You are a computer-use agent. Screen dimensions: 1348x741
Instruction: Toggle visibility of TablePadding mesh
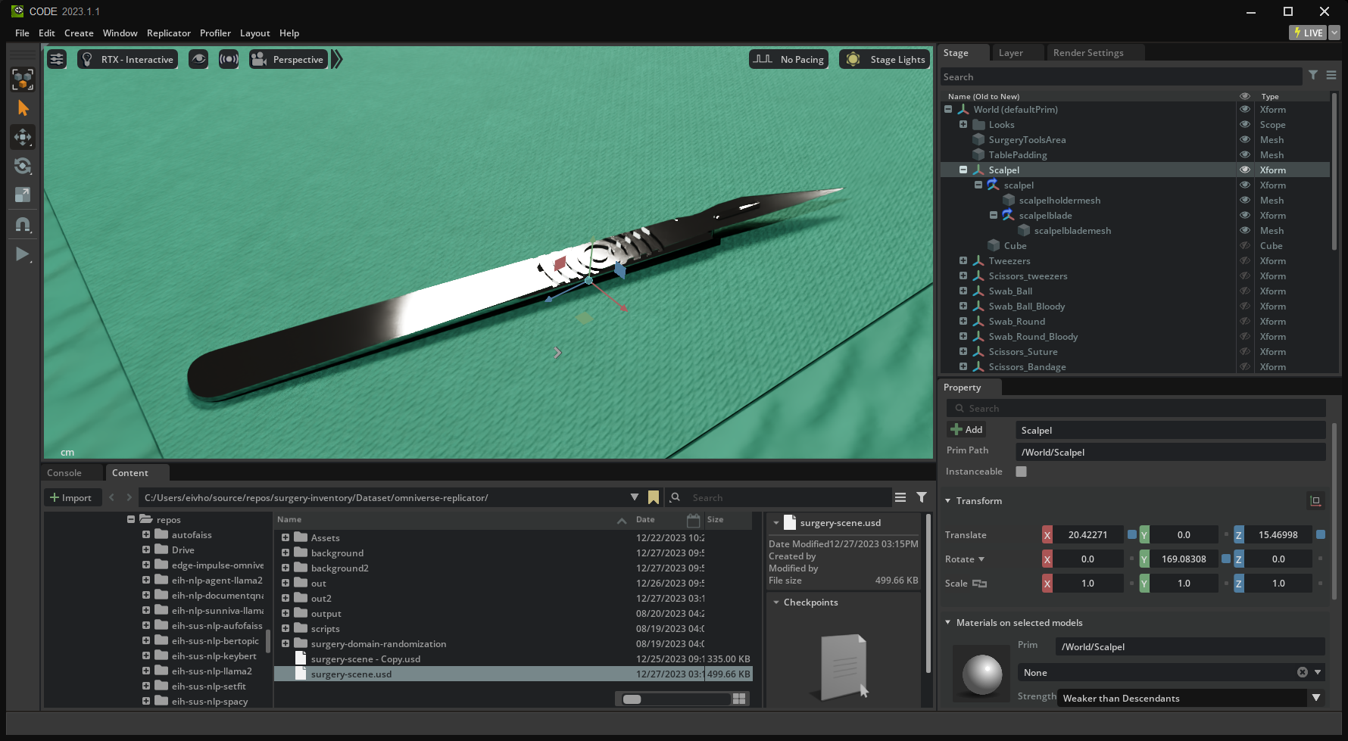(1244, 154)
